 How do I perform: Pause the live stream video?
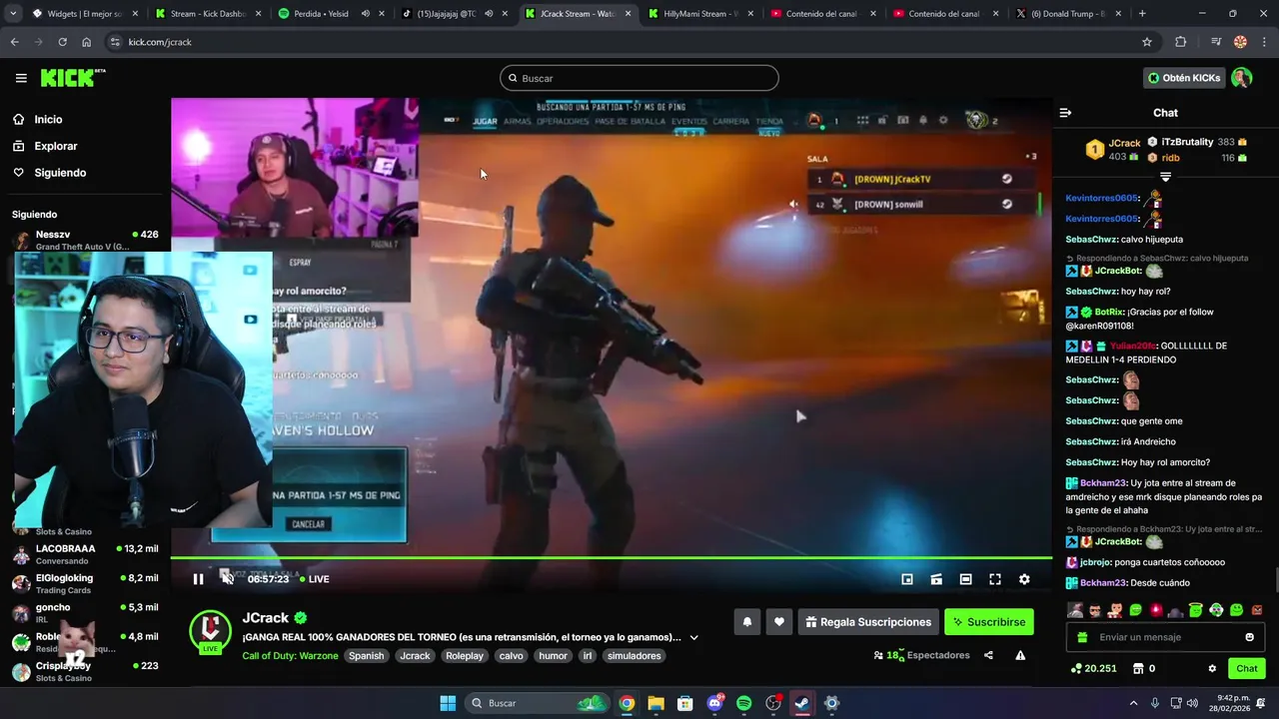click(198, 579)
